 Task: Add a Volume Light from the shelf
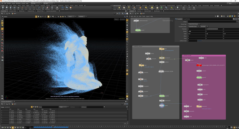click(x=140, y=8)
